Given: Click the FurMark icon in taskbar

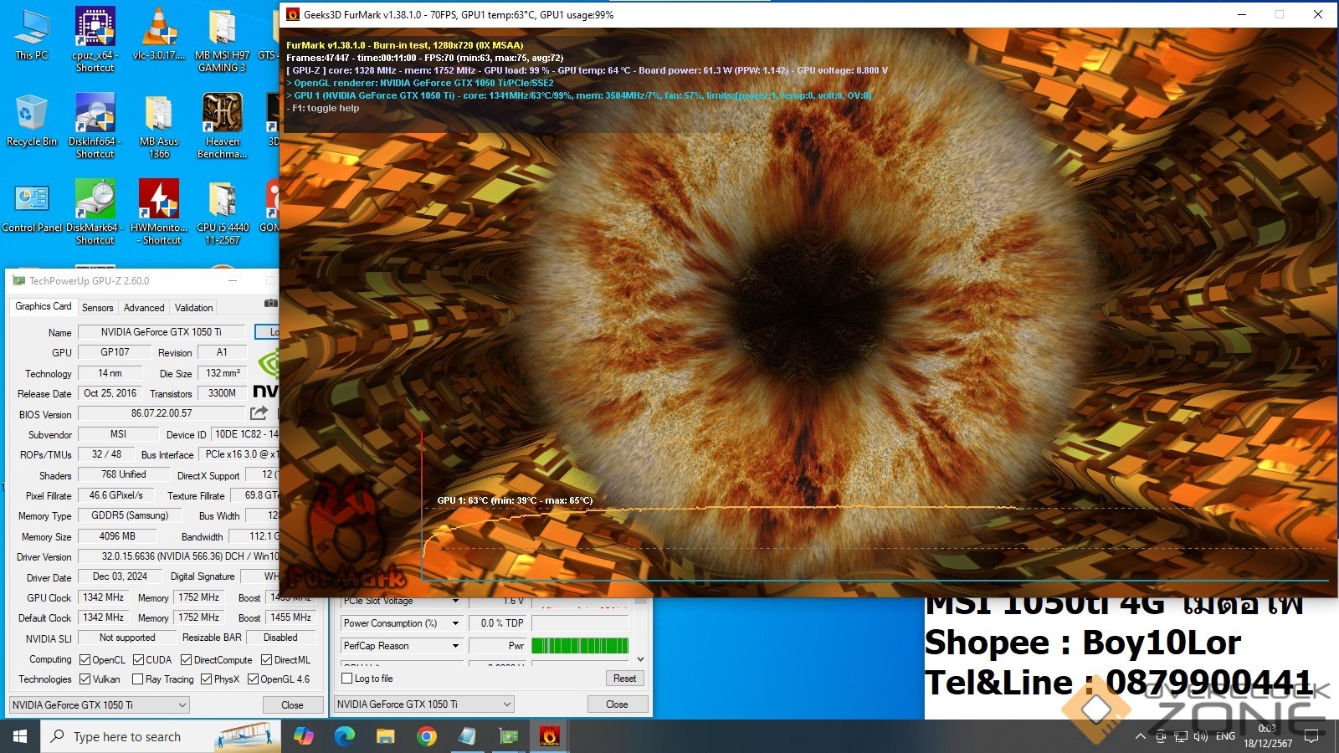Looking at the screenshot, I should (549, 736).
